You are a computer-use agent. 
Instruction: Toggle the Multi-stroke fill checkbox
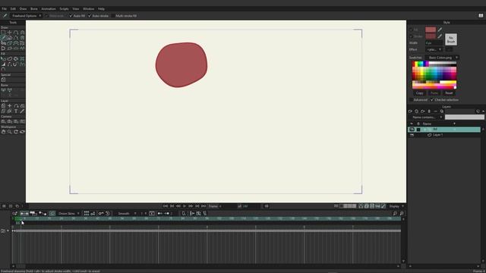[113, 15]
